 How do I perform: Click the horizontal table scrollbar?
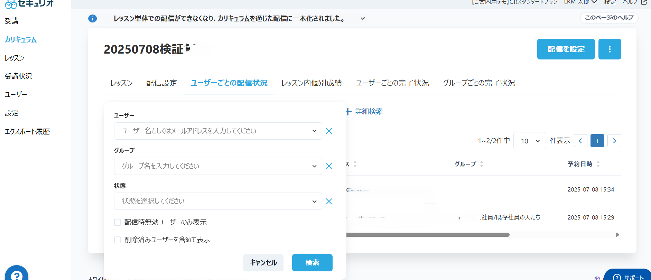pos(428,235)
